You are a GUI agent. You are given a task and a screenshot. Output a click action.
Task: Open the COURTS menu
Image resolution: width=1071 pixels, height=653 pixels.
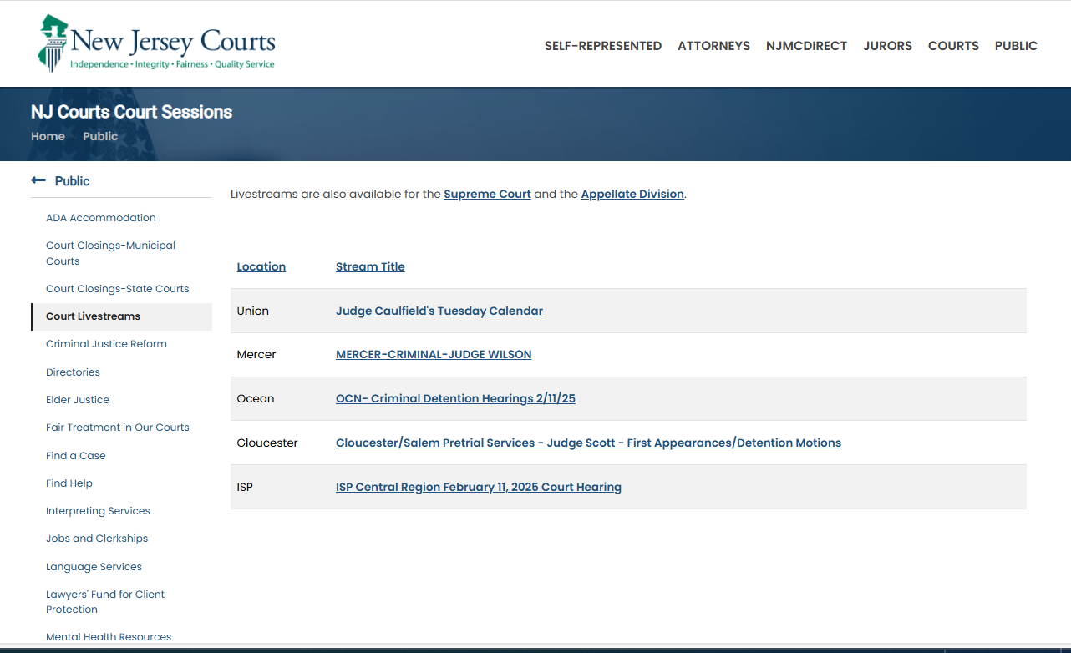tap(953, 46)
